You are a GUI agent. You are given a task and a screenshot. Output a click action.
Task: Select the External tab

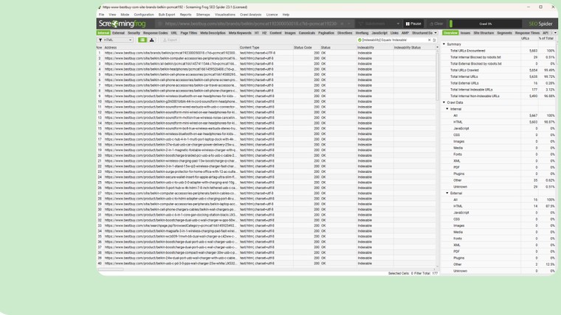(x=118, y=33)
